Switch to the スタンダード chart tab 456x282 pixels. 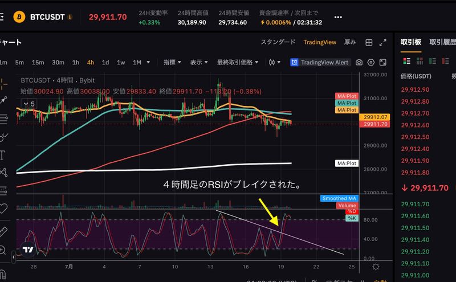(278, 42)
